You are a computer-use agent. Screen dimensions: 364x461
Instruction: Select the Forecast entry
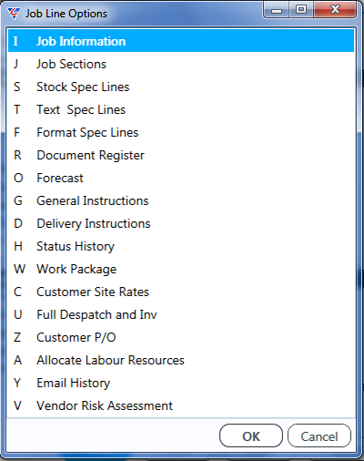pos(181,178)
